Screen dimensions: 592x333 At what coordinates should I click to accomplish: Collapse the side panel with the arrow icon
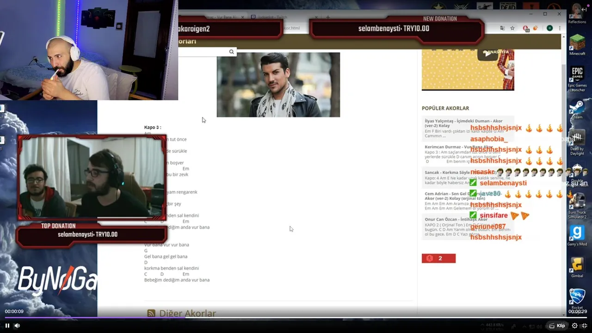pos(584,9)
